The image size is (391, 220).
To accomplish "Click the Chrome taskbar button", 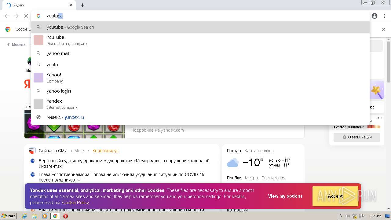I will coord(55,216).
